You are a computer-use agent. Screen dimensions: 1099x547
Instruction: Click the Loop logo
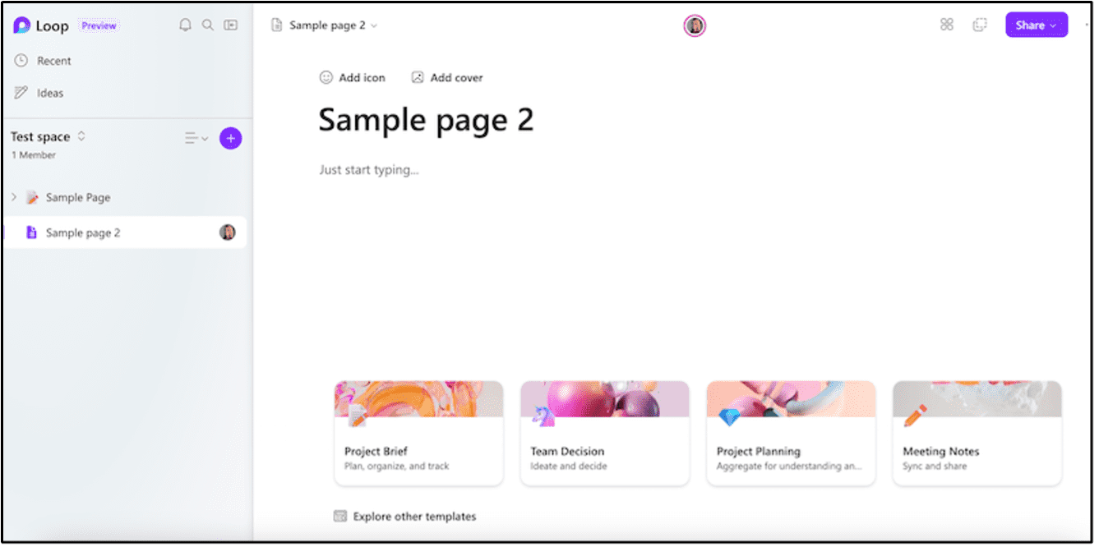(x=22, y=25)
